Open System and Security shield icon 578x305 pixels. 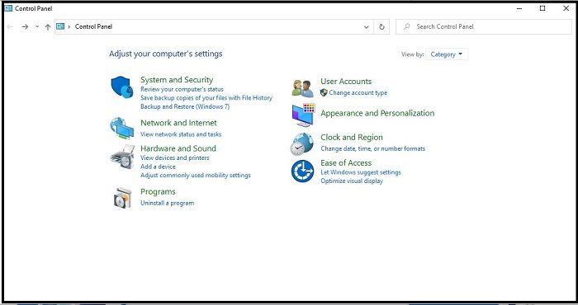click(x=122, y=87)
